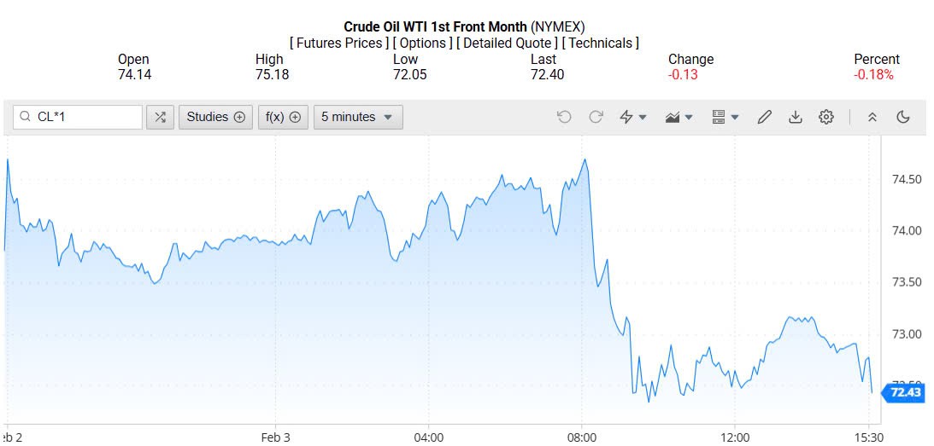The height and width of the screenshot is (446, 934).
Task: Open the events lightning bolt dropdown
Action: [633, 117]
